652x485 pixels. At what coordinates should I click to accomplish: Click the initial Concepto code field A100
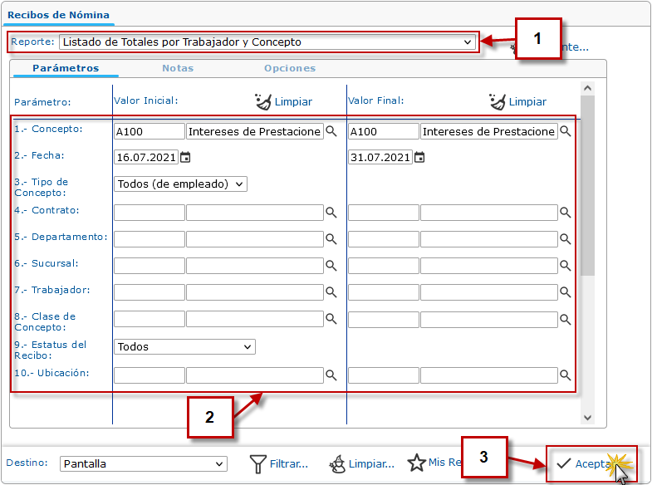150,131
